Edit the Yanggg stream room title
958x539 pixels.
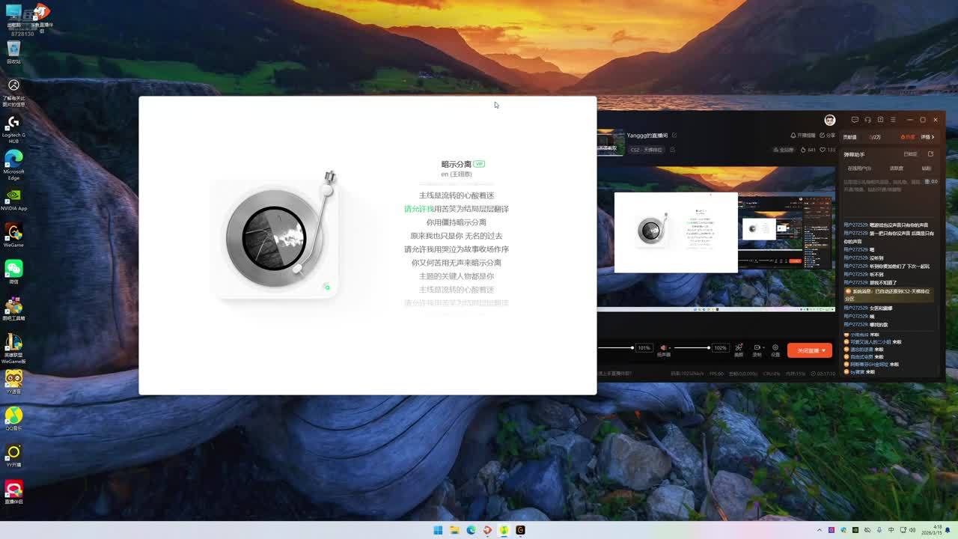tap(674, 135)
